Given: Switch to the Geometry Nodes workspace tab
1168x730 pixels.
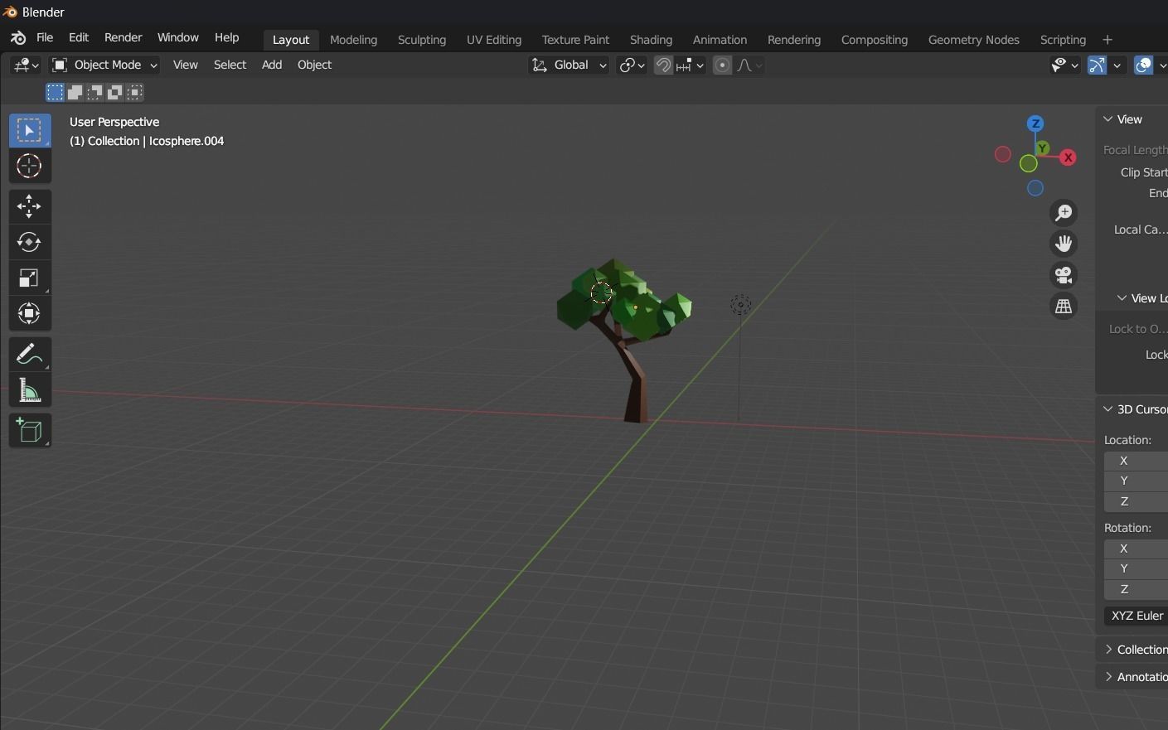Looking at the screenshot, I should click(973, 40).
